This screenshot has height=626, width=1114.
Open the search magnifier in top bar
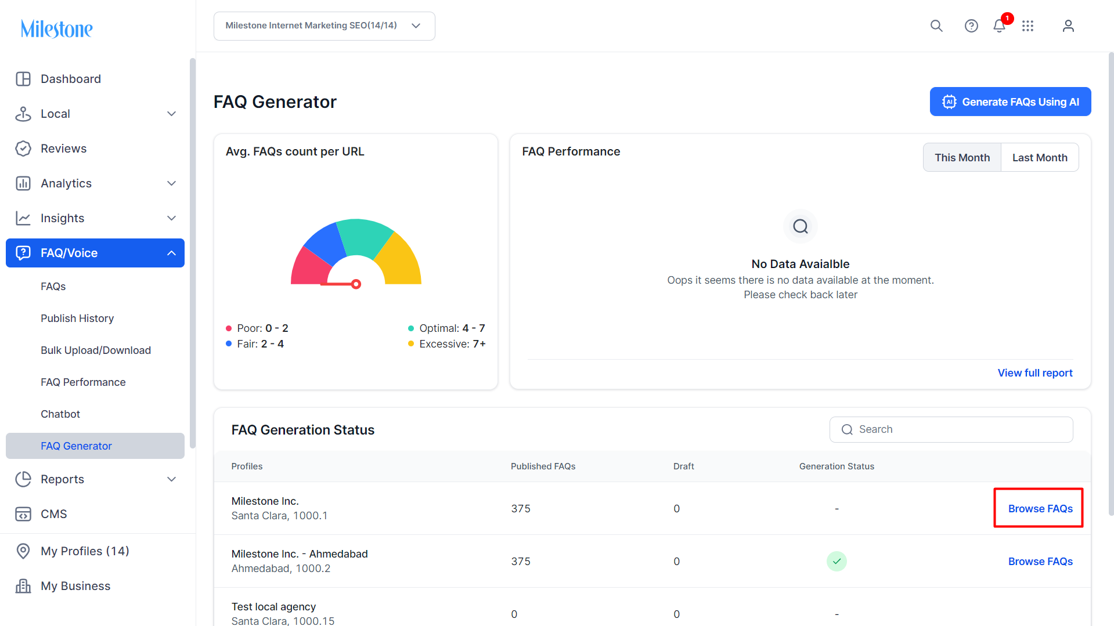[936, 26]
